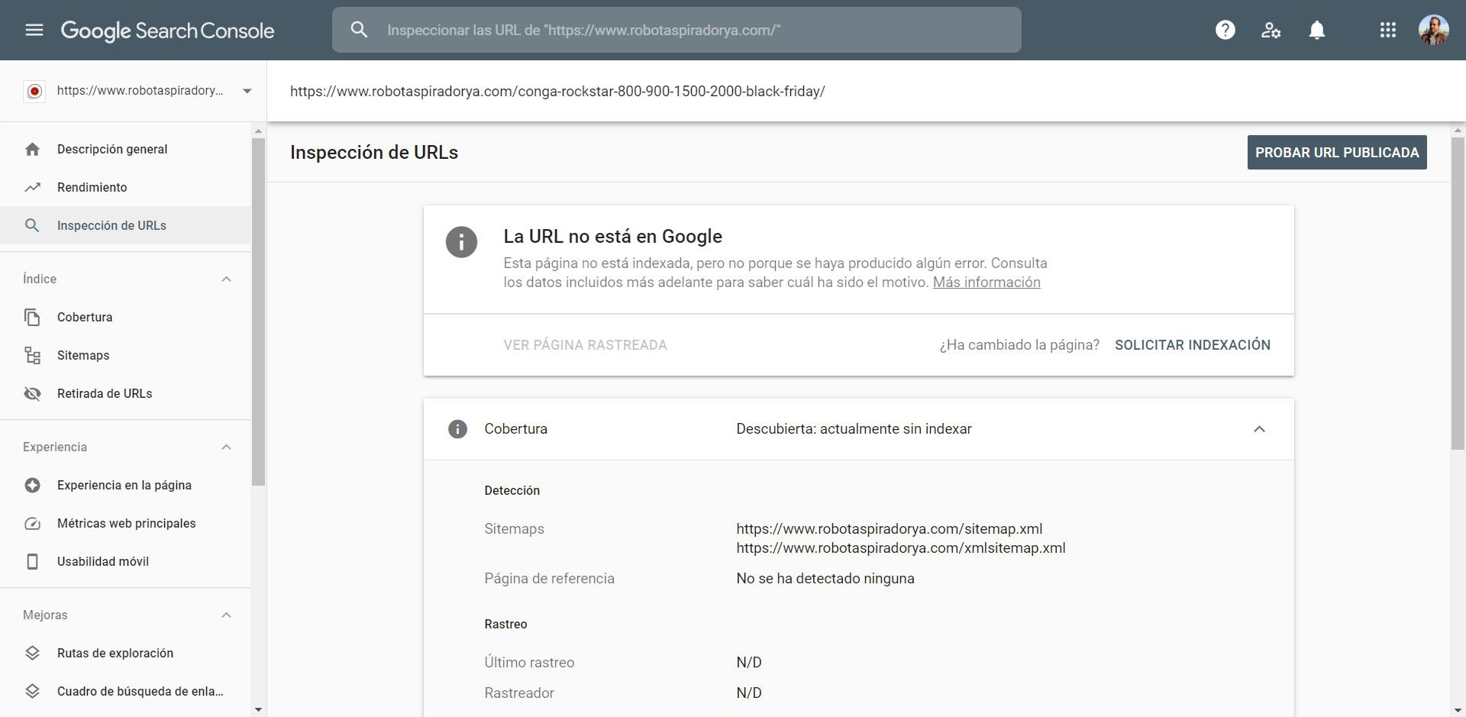This screenshot has height=717, width=1466.
Task: Open Métricas web principales
Action: coord(125,523)
